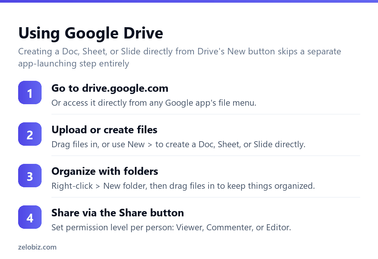Select text 'Or access it directly from any Google app's file menu.'
Viewport: 378px width, 259px height.
coord(154,103)
